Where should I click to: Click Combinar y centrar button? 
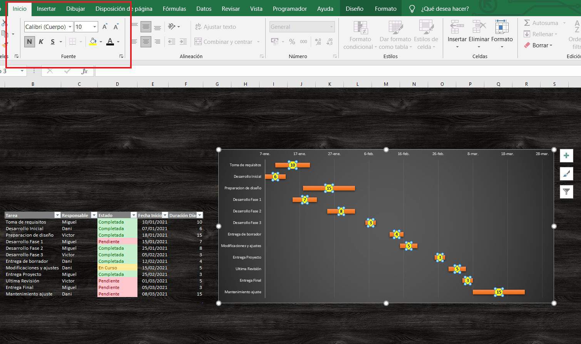pos(224,42)
